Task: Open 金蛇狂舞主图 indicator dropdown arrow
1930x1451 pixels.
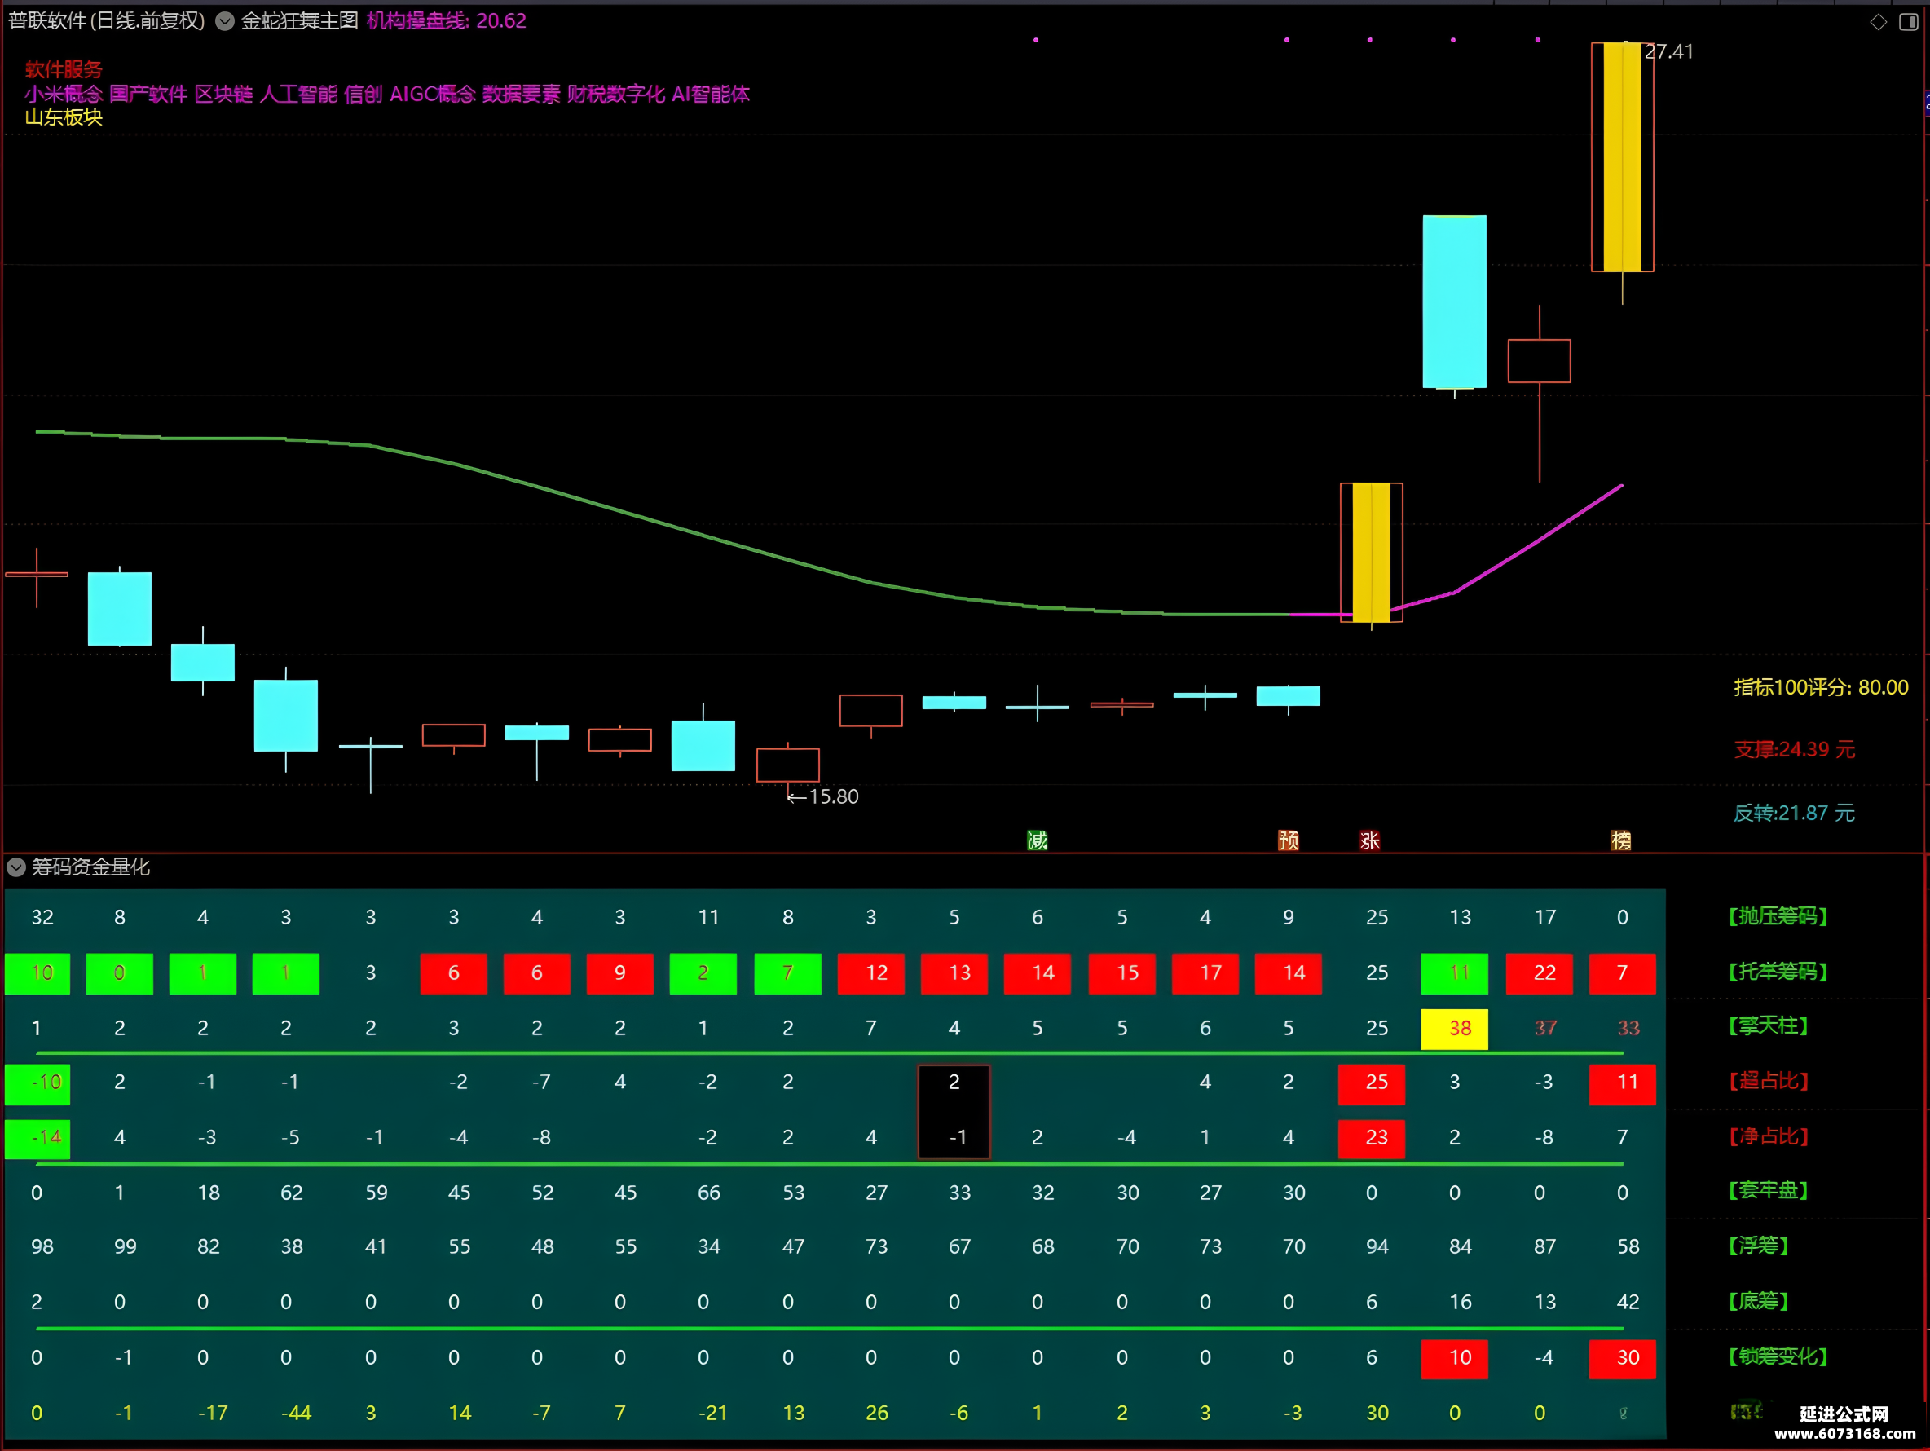Action: tap(225, 22)
